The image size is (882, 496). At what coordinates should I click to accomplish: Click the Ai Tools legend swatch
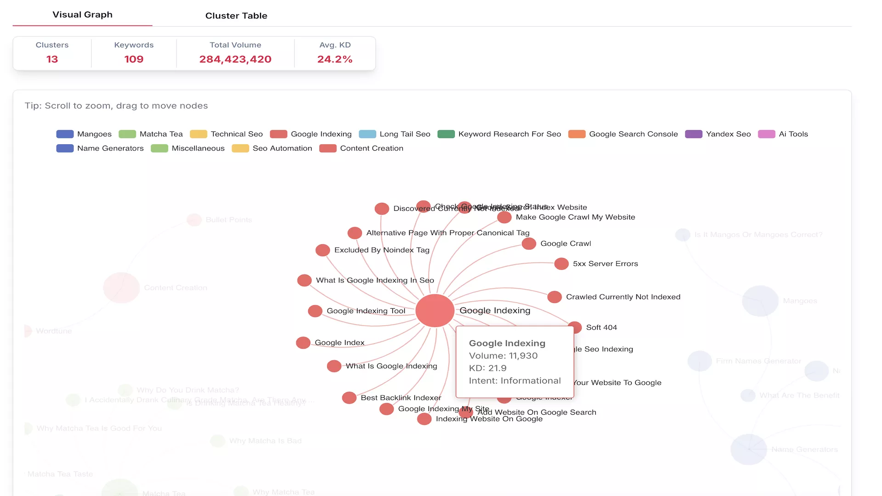point(766,134)
